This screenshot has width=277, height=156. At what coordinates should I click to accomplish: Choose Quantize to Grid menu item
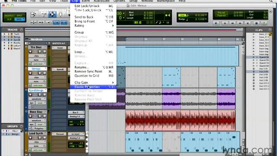93,76
